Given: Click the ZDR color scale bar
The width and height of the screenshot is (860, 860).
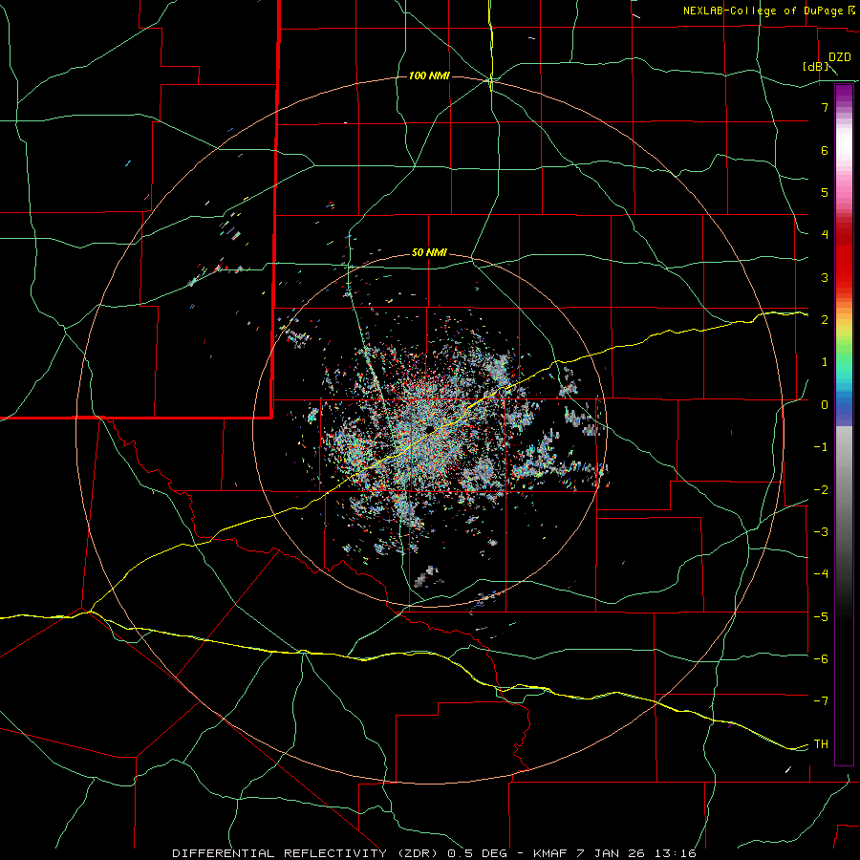Looking at the screenshot, I should 844,424.
